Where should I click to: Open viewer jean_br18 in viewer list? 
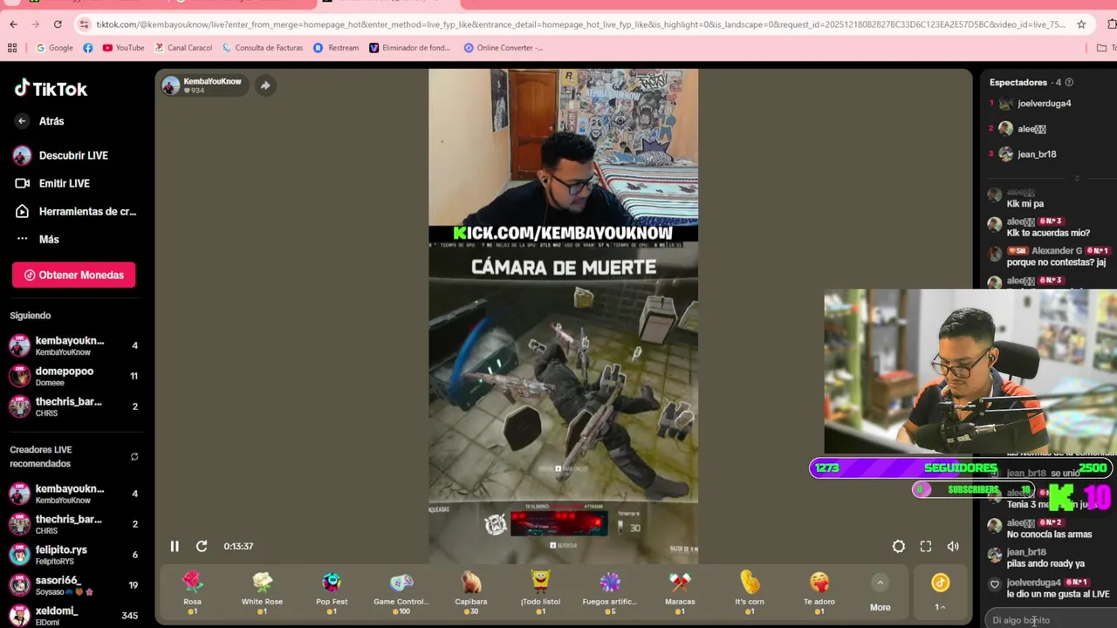point(1037,154)
